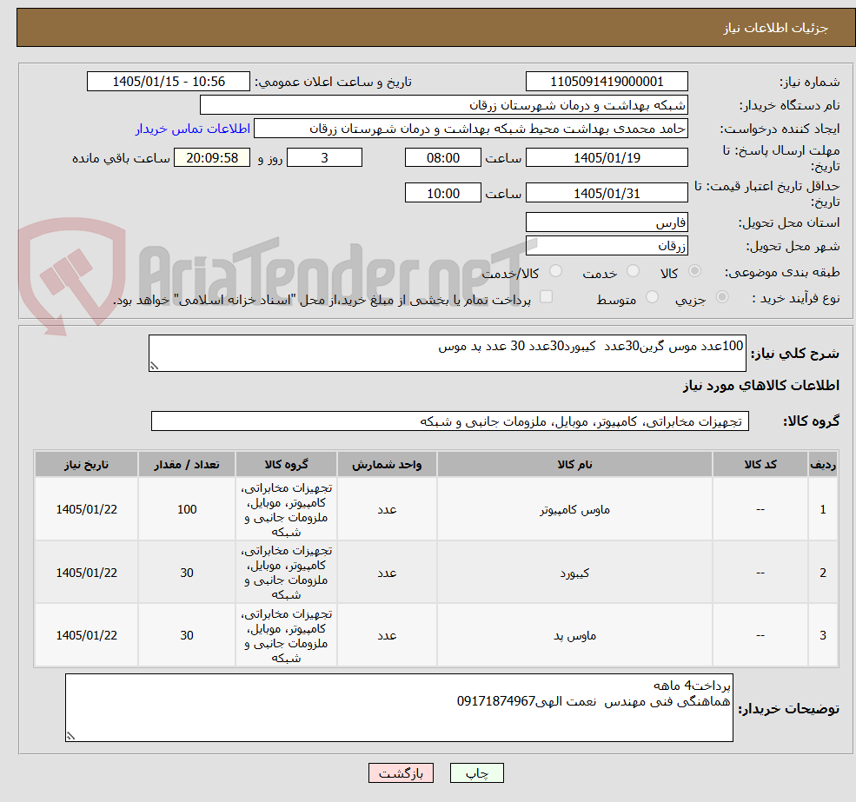This screenshot has width=856, height=802.
Task: Click the quantity 30 cell in کیبورد row
Action: (x=187, y=573)
